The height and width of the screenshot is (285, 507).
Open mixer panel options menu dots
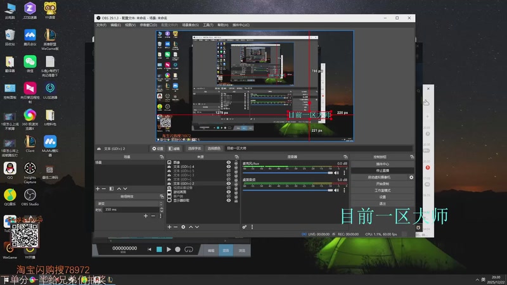tap(252, 227)
